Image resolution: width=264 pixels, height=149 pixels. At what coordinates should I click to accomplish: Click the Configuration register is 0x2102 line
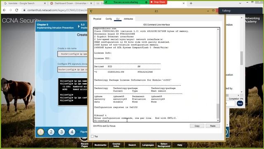tap(116, 107)
